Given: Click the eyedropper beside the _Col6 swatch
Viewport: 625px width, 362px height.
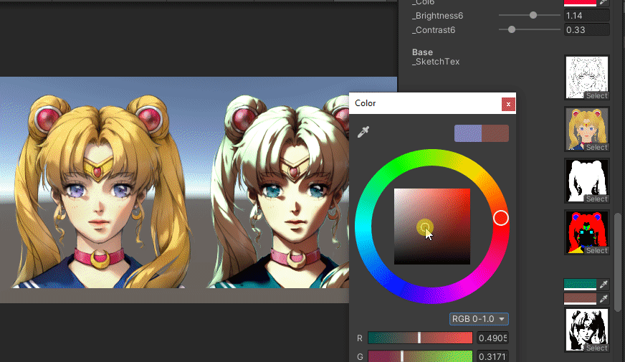Looking at the screenshot, I should pyautogui.click(x=603, y=2).
